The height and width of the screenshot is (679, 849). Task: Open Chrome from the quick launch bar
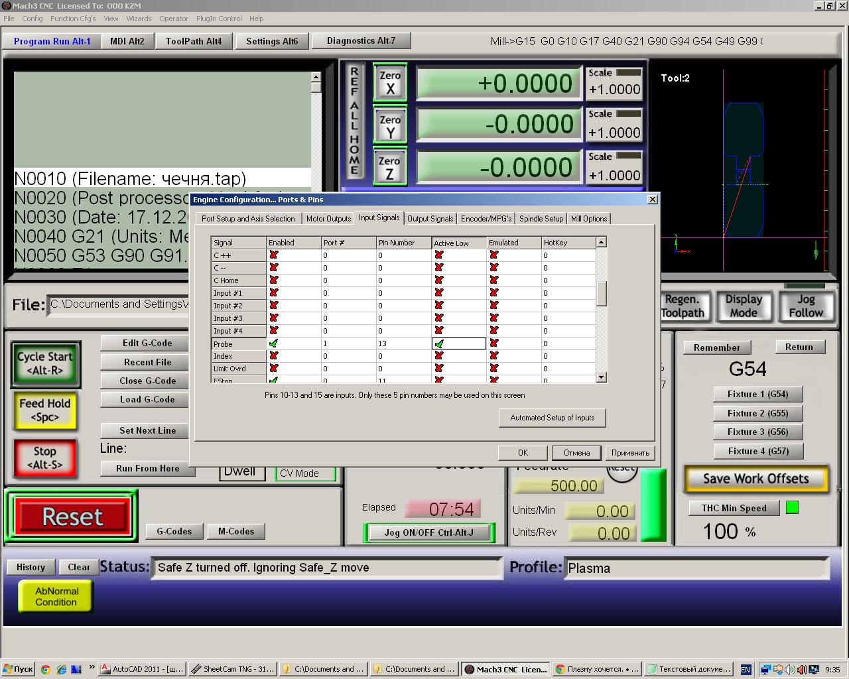[45, 669]
